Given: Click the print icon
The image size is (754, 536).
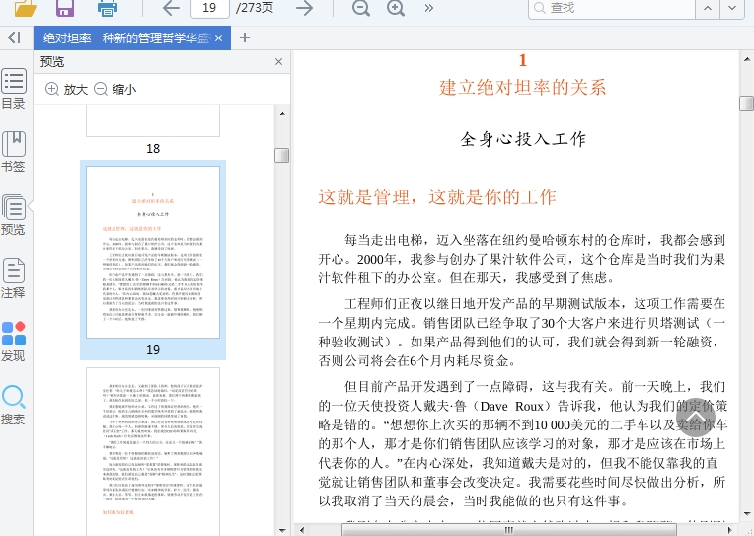Looking at the screenshot, I should click(107, 9).
